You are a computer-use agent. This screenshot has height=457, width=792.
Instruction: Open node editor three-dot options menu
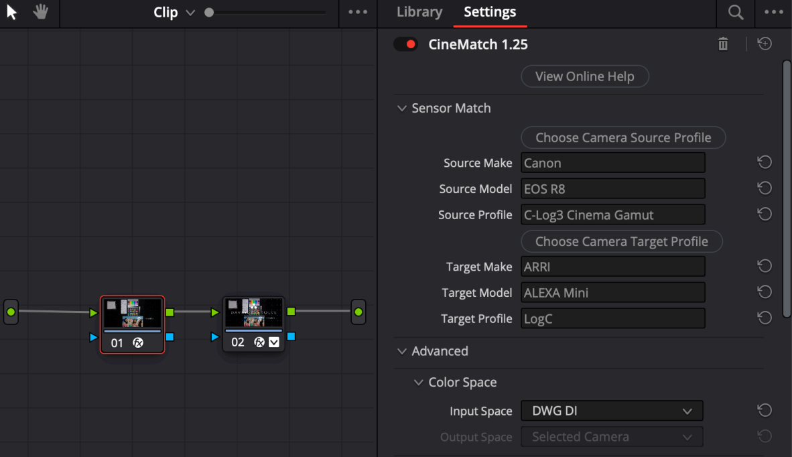(x=358, y=13)
